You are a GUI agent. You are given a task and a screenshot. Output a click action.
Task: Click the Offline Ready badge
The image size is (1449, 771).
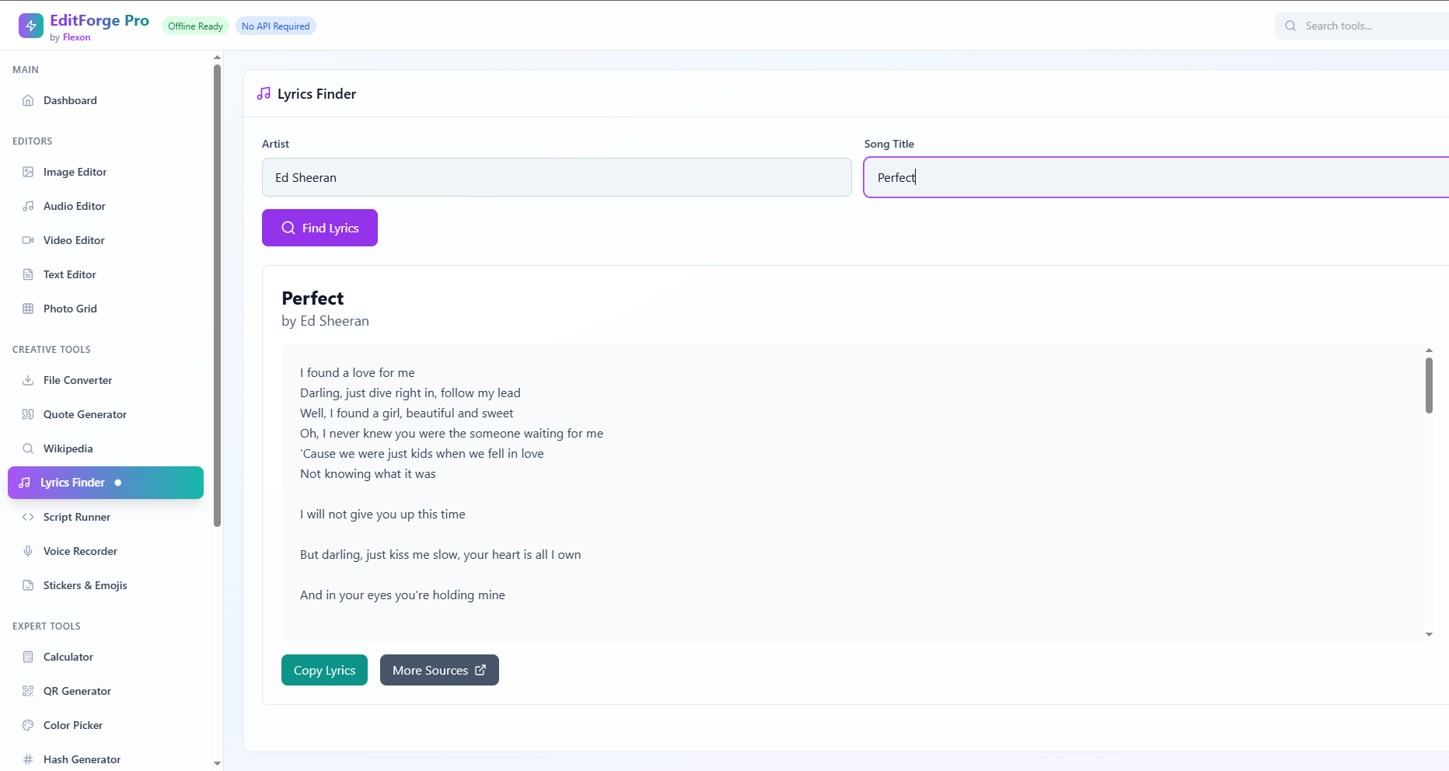click(195, 26)
